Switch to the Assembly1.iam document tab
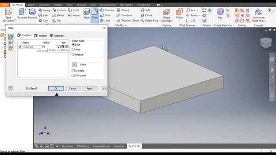 [101, 146]
